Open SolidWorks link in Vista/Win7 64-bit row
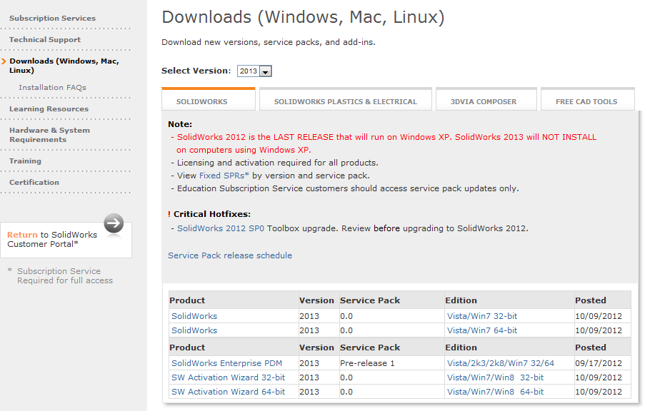The image size is (645, 411). point(194,330)
